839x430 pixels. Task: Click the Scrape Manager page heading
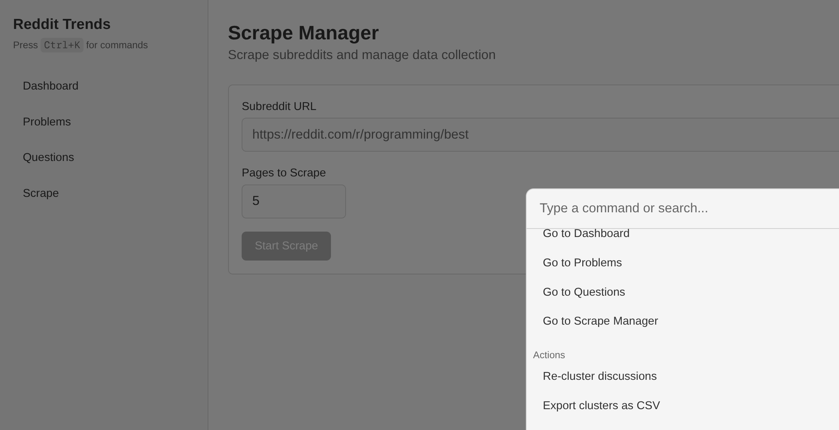pyautogui.click(x=303, y=33)
